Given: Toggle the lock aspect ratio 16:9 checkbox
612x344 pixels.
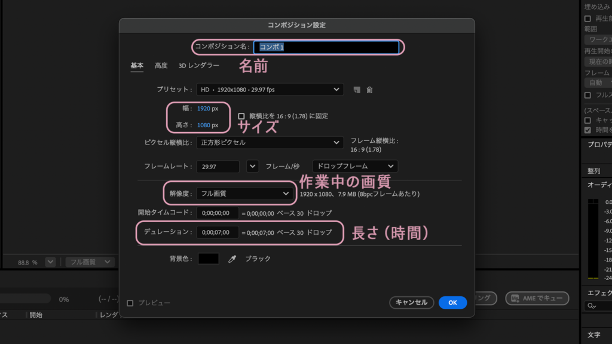Looking at the screenshot, I should coord(241,116).
